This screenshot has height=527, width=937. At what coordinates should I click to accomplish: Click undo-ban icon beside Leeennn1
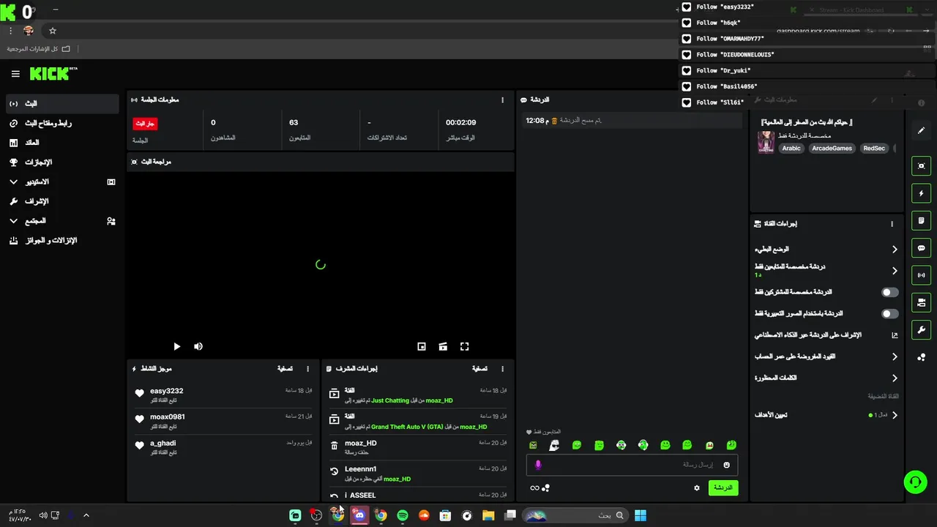point(334,471)
